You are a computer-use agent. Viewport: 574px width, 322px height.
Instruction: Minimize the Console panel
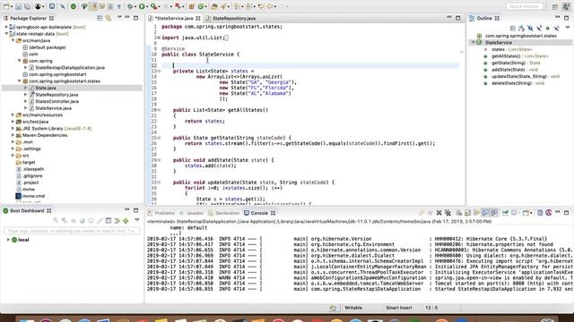[x=558, y=211]
